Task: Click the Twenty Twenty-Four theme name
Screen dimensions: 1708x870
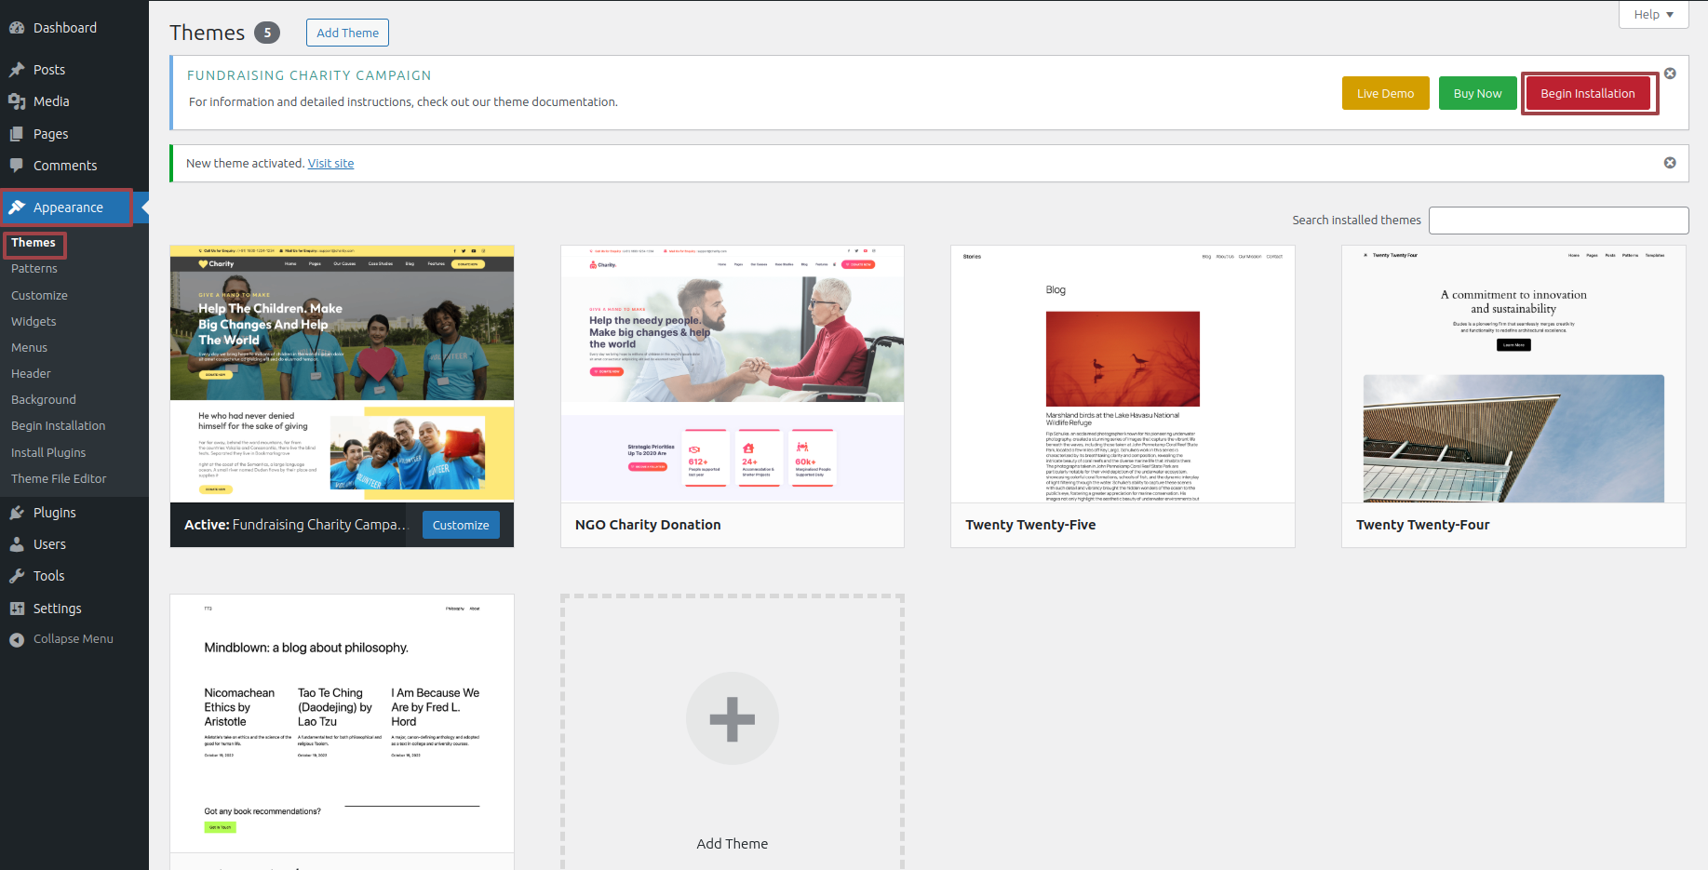Action: click(x=1422, y=525)
